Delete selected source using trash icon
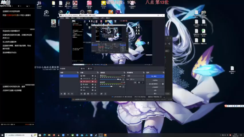Image resolution: width=244 pixels, height=137 pixels. pyautogui.click(x=85, y=94)
